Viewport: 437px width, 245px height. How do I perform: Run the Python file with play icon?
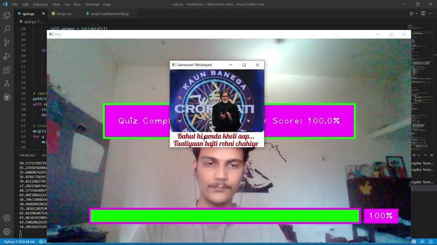click(412, 14)
